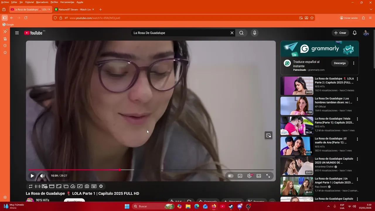The height and width of the screenshot is (211, 375).
Task: Click the sparkle-frame icon in the extension toolbar
Action: pos(80,186)
